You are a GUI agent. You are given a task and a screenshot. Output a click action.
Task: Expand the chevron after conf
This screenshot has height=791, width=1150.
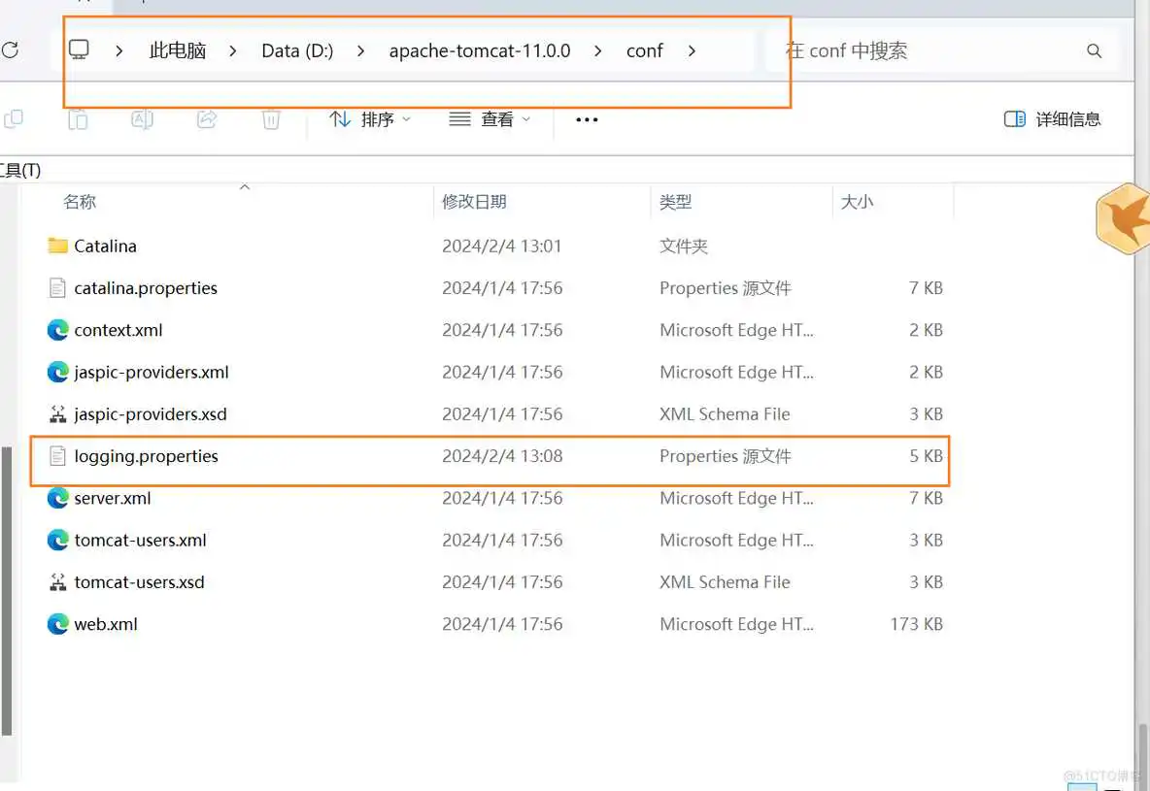(692, 50)
